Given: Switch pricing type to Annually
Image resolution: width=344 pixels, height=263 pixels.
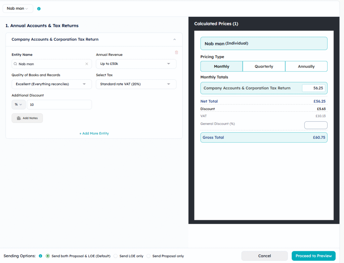Looking at the screenshot, I should (x=306, y=67).
